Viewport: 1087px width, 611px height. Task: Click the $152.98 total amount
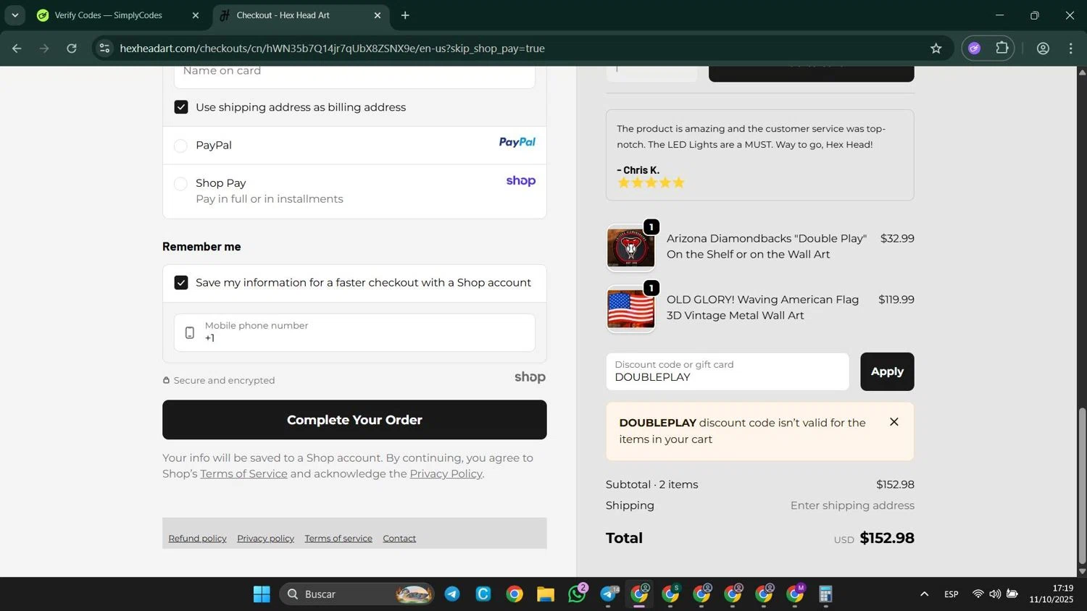tap(887, 538)
